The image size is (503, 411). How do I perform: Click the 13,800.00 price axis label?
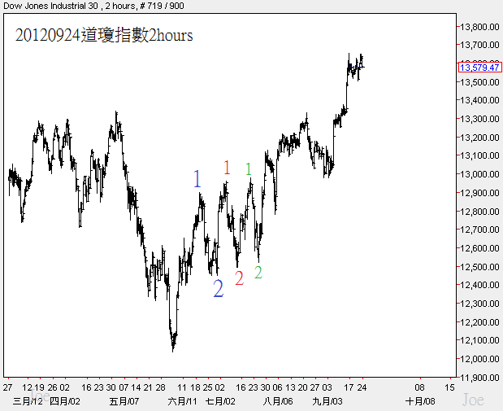[x=479, y=27]
